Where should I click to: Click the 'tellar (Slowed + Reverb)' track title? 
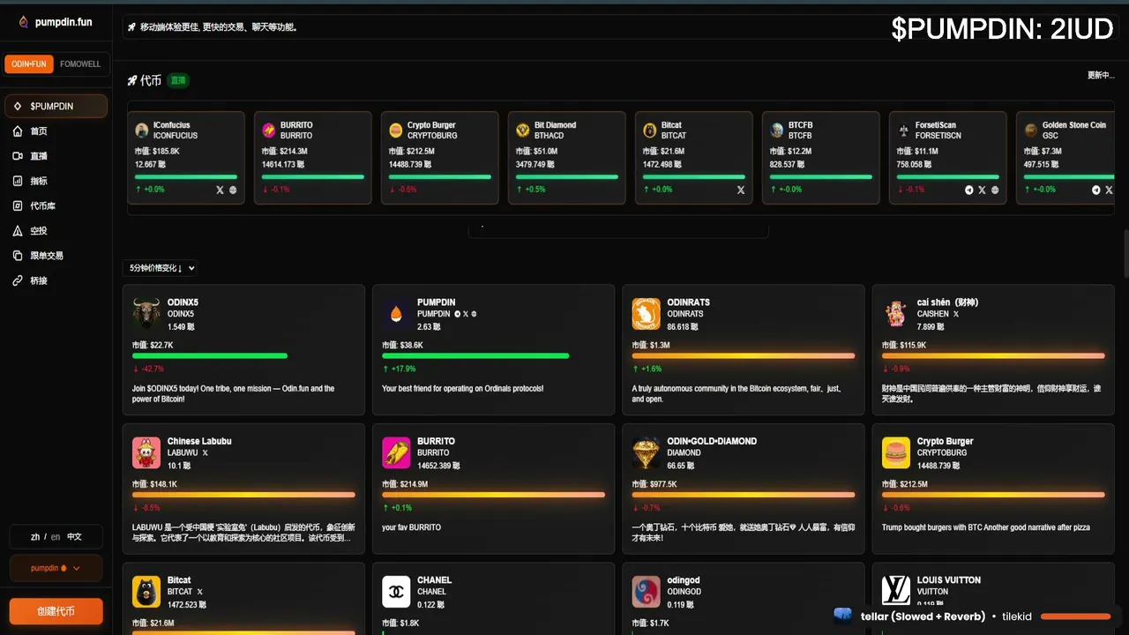[x=923, y=616]
